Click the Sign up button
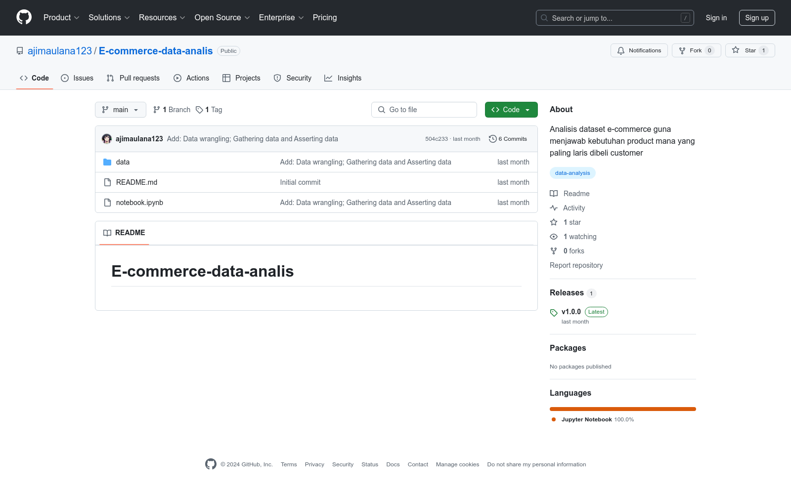The image size is (791, 494). 757,18
